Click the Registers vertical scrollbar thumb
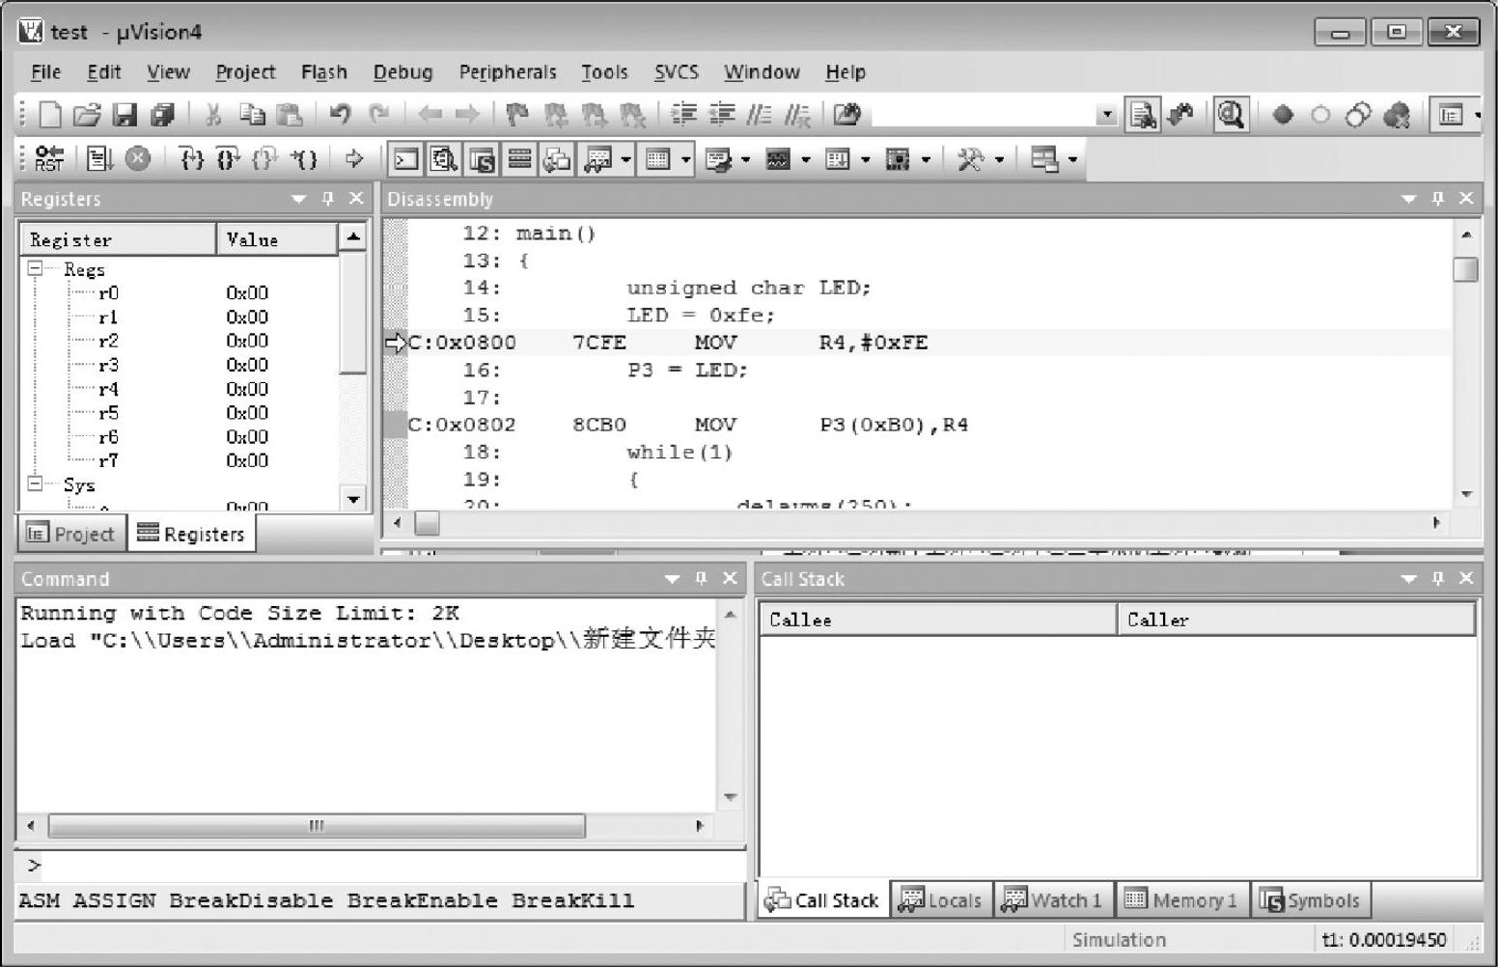Viewport: 1498px width, 967px height. click(353, 313)
